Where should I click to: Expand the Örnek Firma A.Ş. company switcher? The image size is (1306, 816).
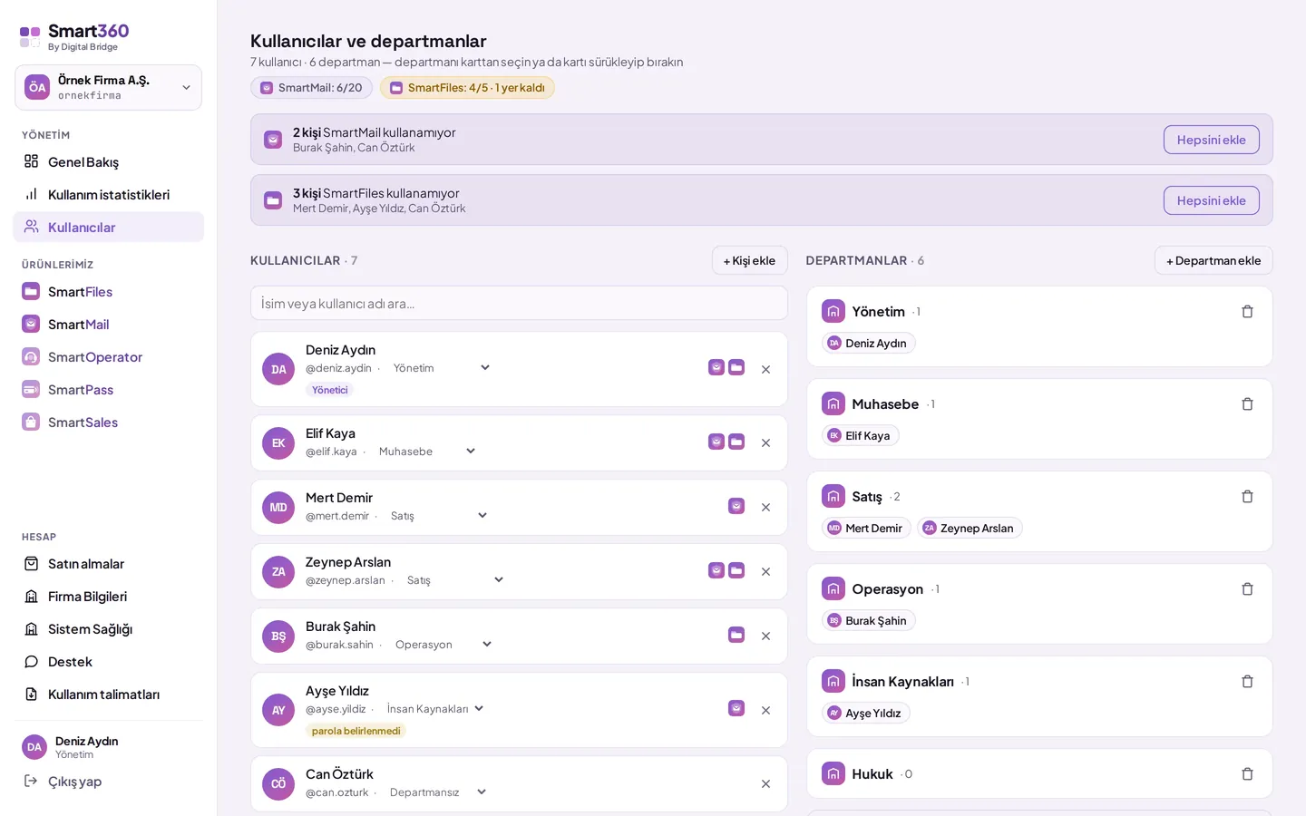click(108, 87)
